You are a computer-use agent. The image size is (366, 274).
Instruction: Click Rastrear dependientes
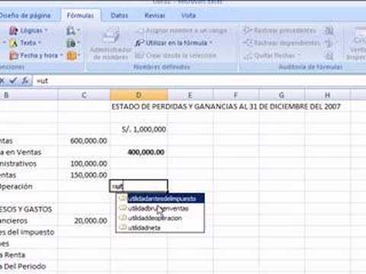click(x=281, y=43)
